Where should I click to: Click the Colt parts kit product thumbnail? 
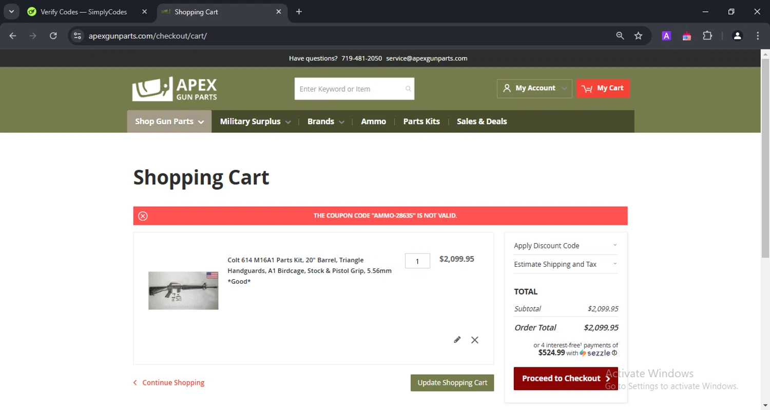coord(183,290)
